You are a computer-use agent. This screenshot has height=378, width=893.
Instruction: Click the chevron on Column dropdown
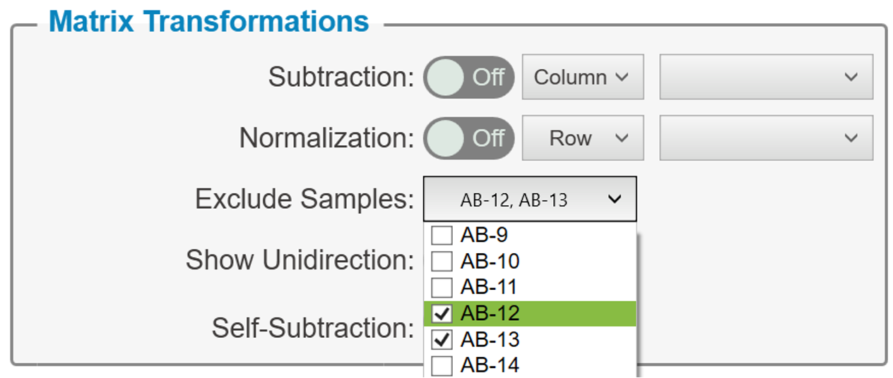pos(622,78)
